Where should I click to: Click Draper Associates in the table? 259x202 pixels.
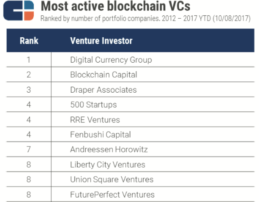click(104, 90)
